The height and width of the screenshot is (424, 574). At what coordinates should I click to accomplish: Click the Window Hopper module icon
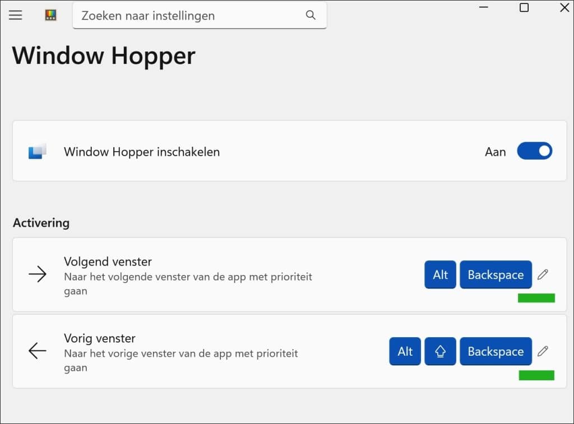click(38, 151)
